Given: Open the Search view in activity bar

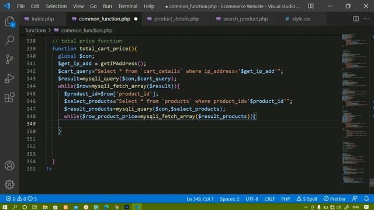Looking at the screenshot, I should click(9, 40).
